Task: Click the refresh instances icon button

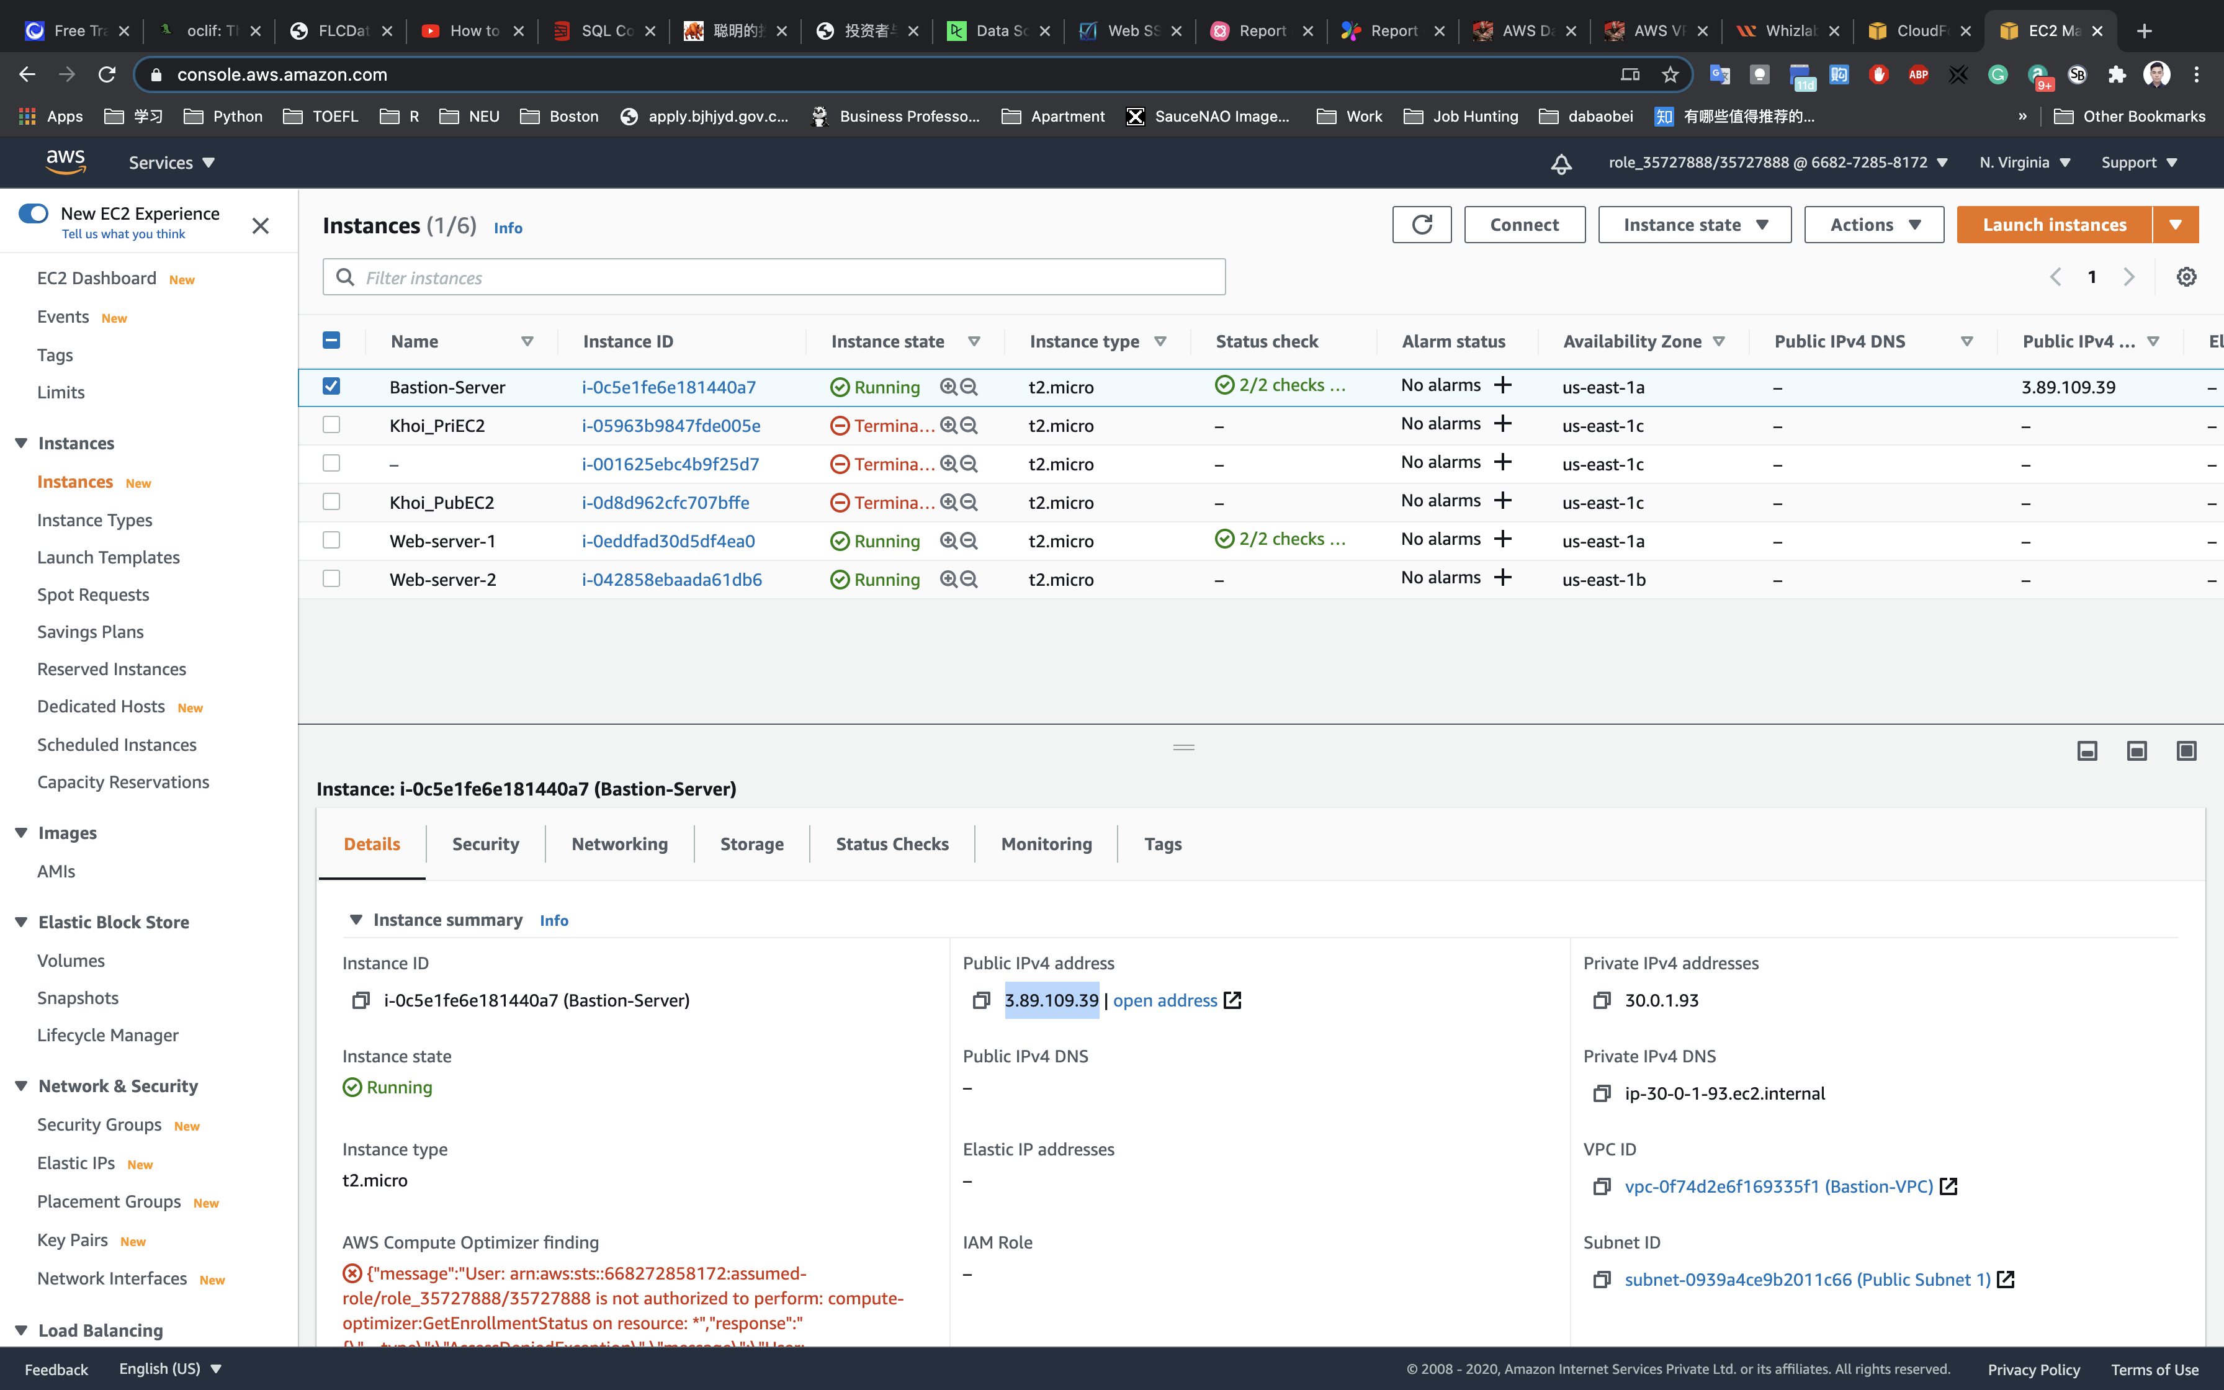Action: point(1421,225)
